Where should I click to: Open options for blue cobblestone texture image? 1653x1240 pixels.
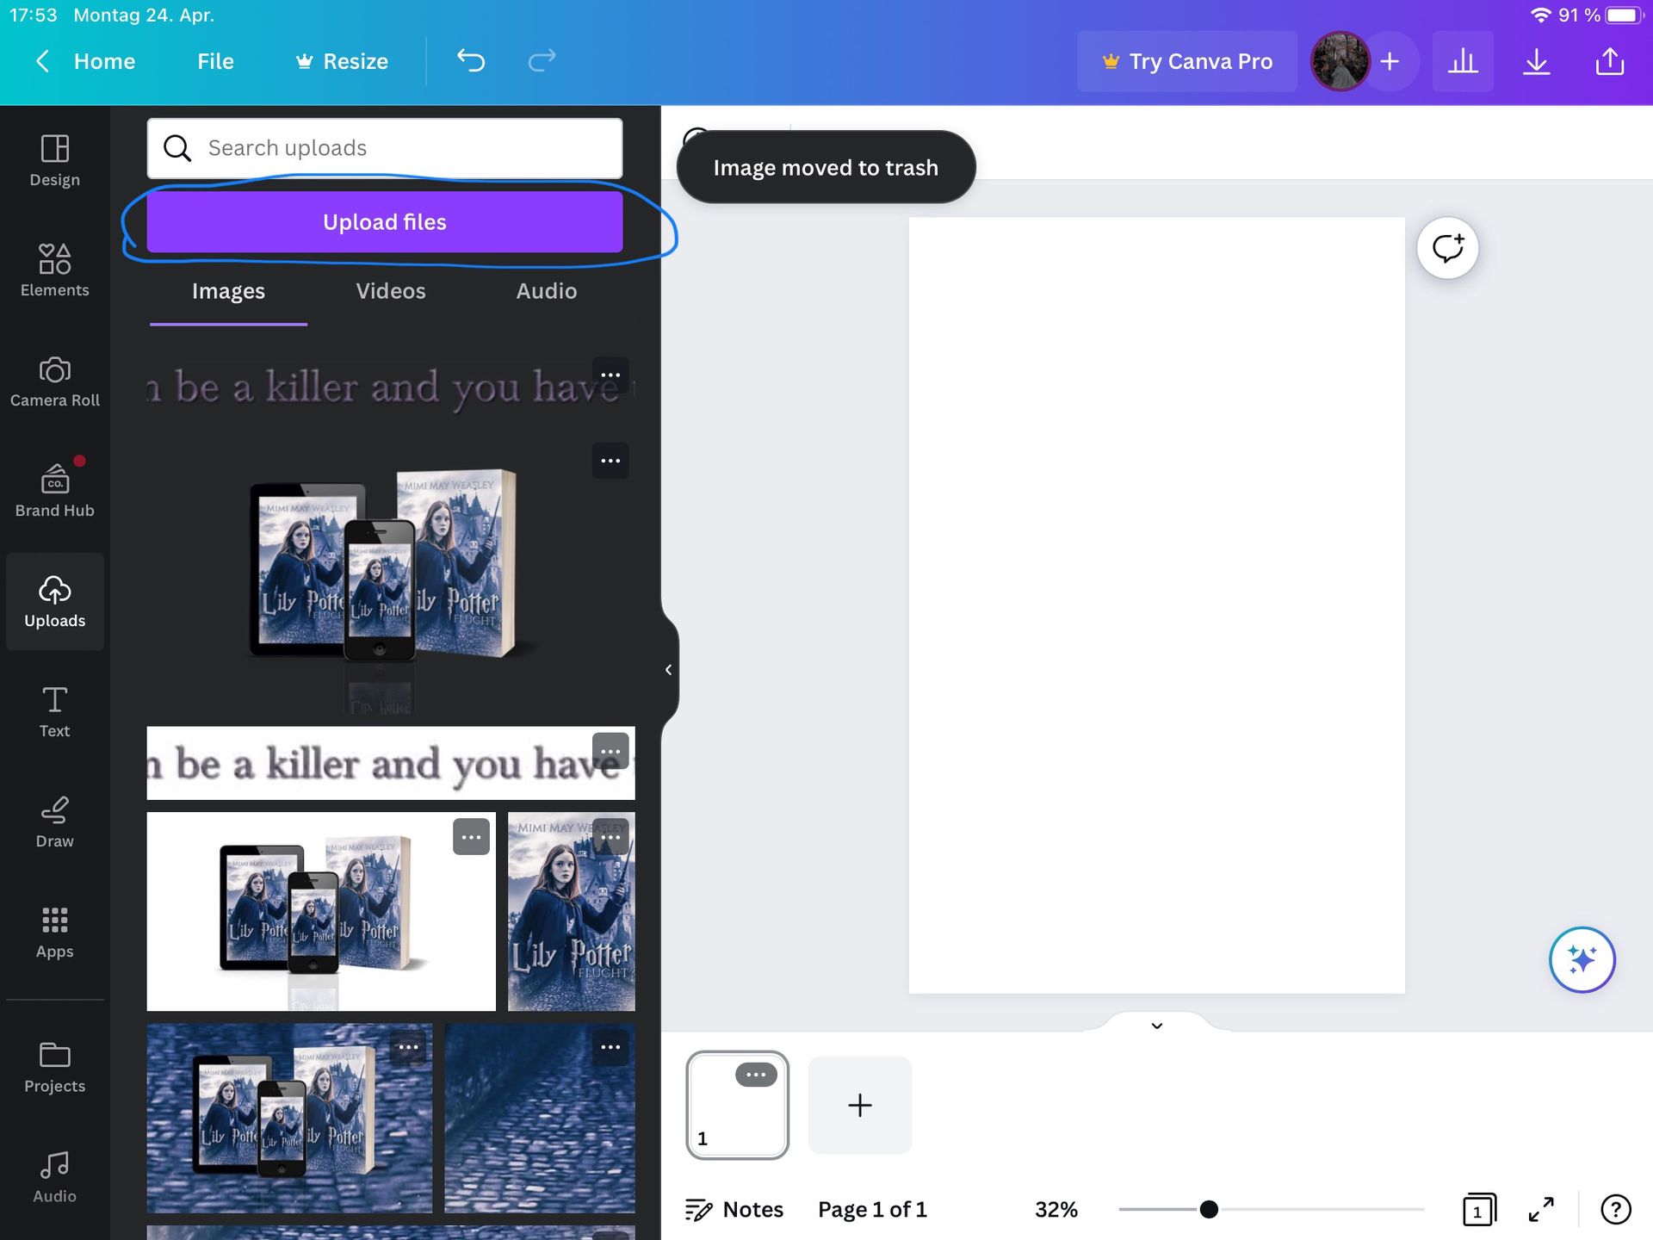pos(610,1047)
